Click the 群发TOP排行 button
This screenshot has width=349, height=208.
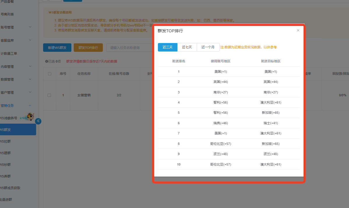point(88,48)
